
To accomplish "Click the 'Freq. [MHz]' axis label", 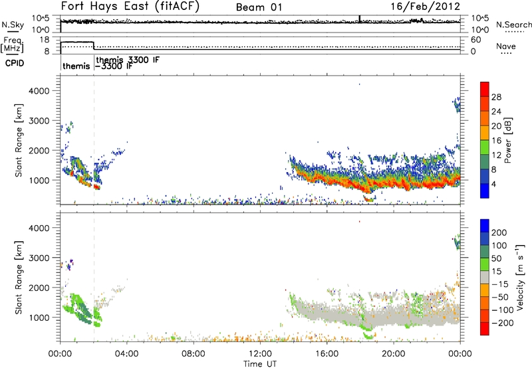I will click(x=12, y=45).
